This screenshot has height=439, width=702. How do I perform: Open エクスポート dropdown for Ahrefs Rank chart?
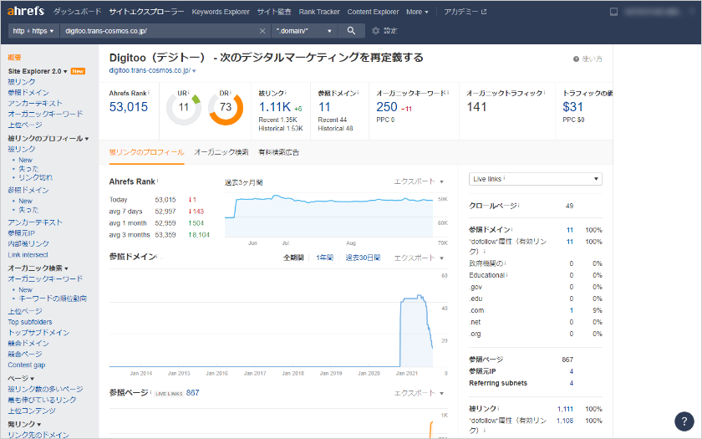tap(419, 181)
